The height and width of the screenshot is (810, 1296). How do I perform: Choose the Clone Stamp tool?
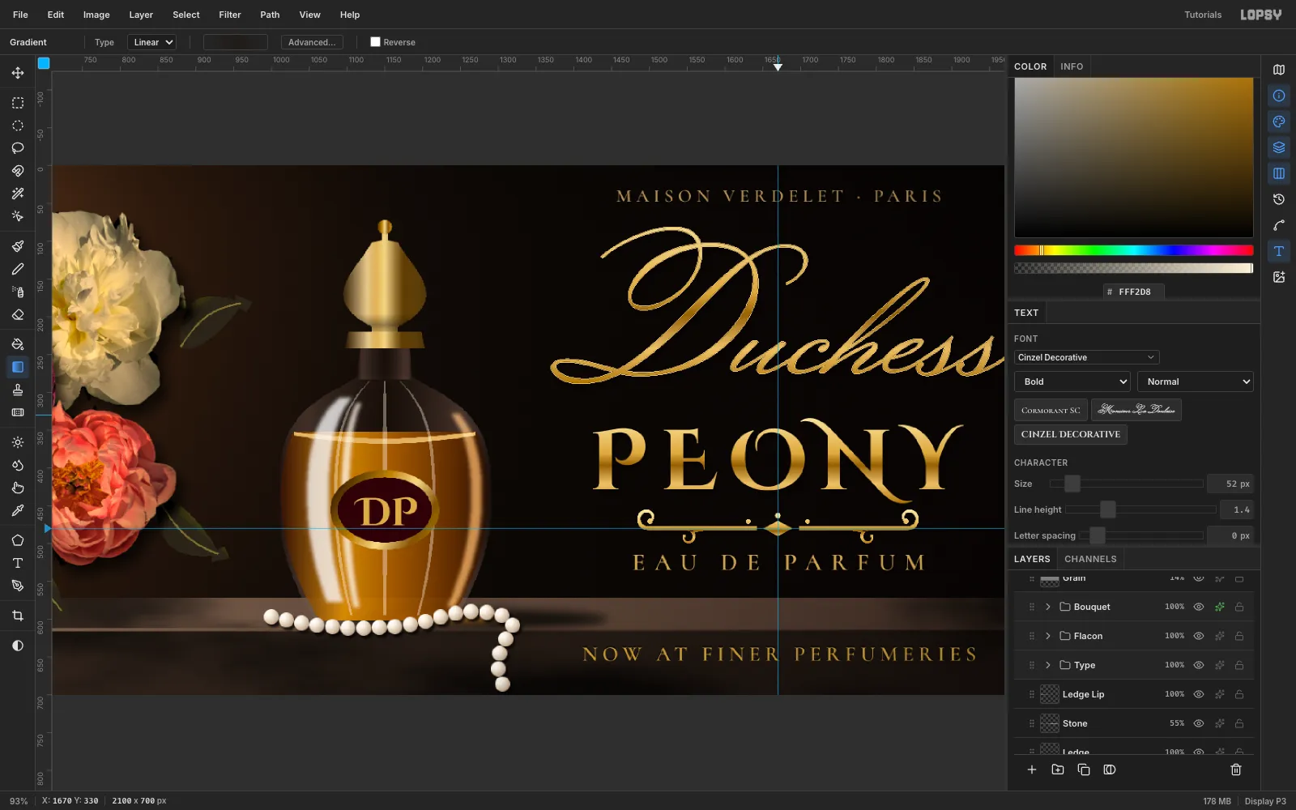18,390
